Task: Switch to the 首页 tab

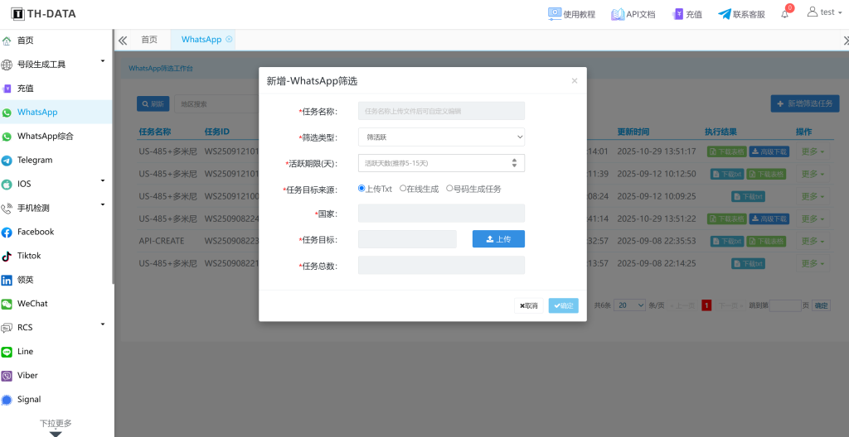Action: click(149, 40)
